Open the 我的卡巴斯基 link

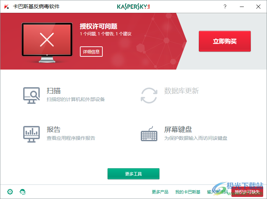point(188,192)
